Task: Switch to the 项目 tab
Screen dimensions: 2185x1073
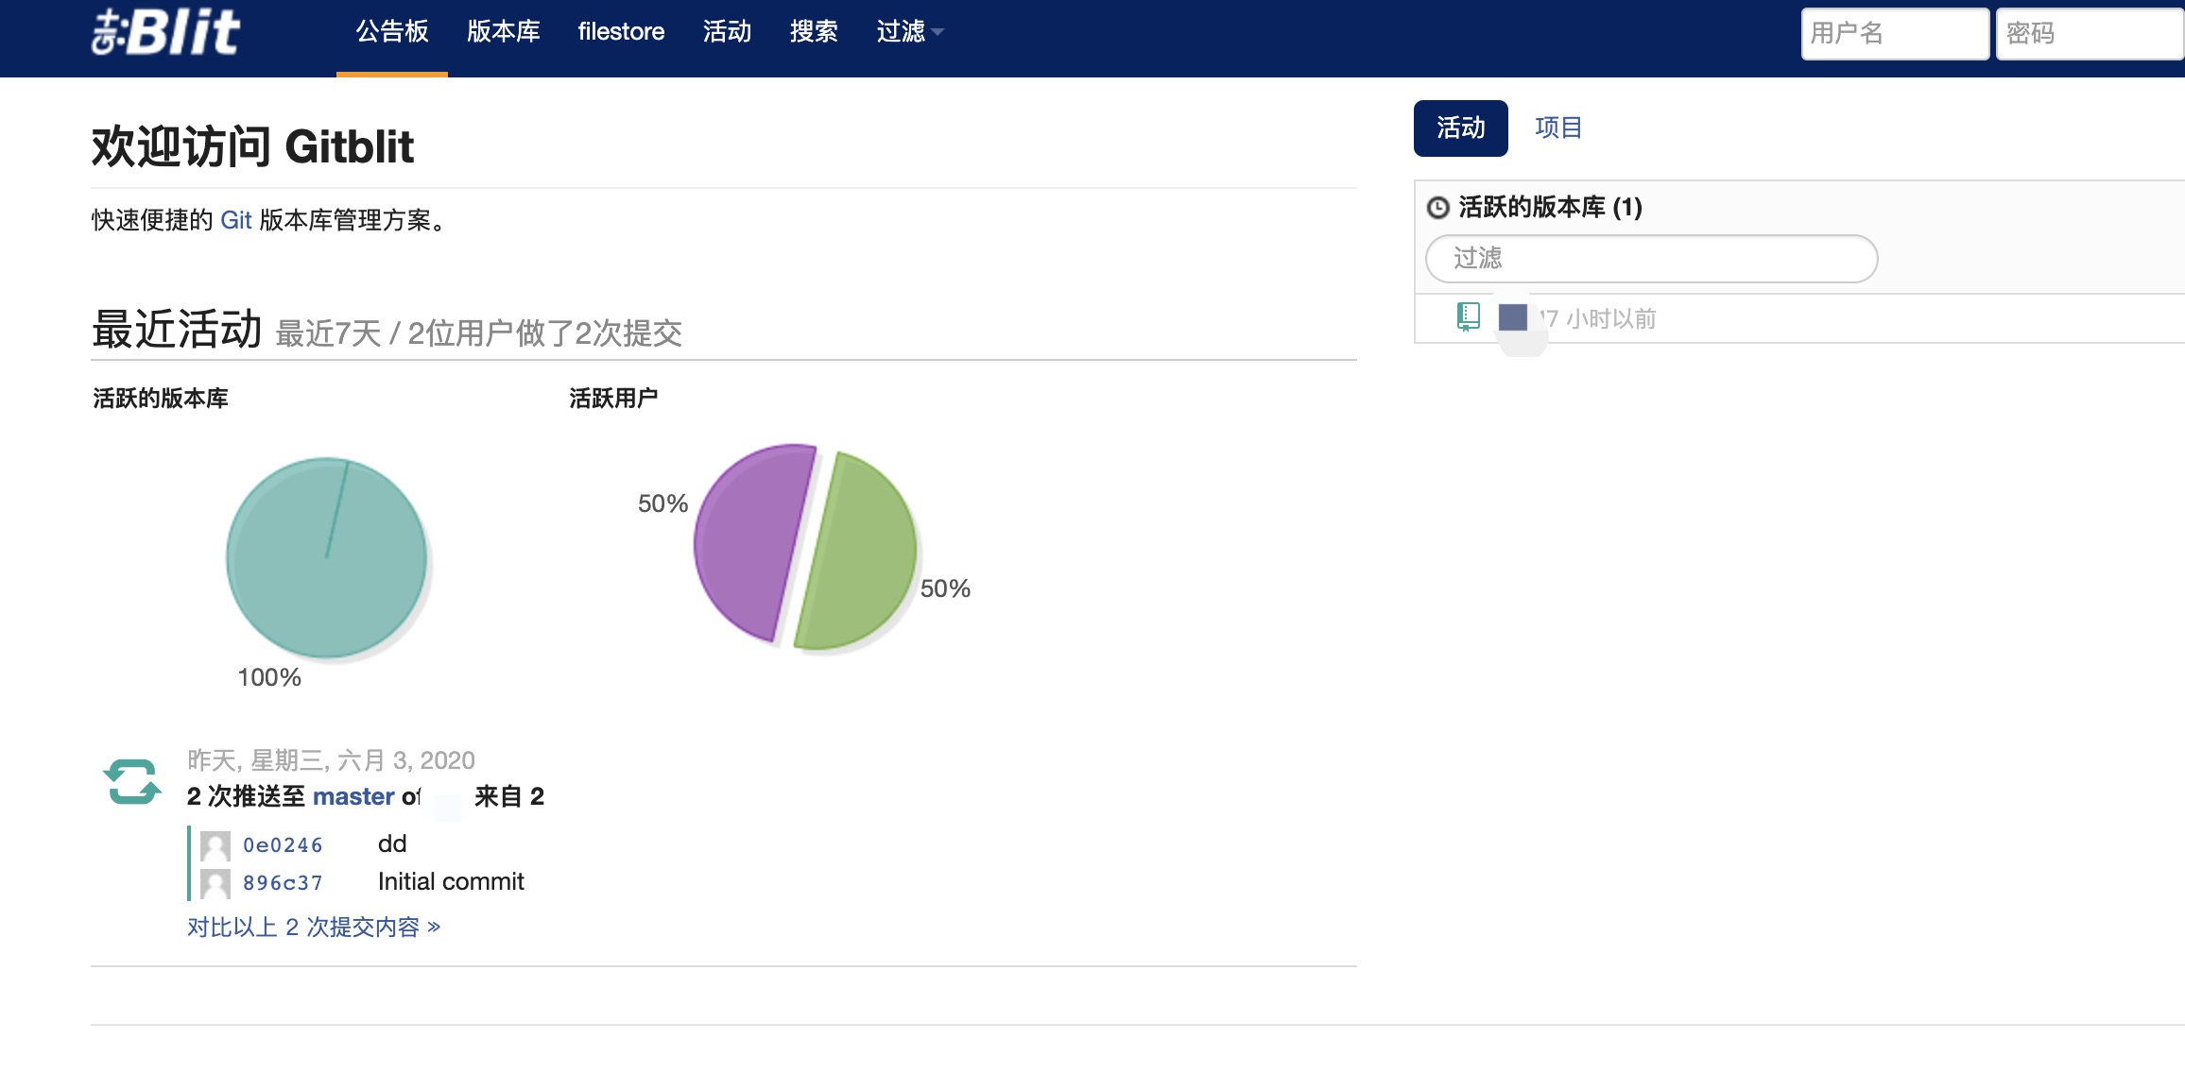Action: (x=1558, y=128)
